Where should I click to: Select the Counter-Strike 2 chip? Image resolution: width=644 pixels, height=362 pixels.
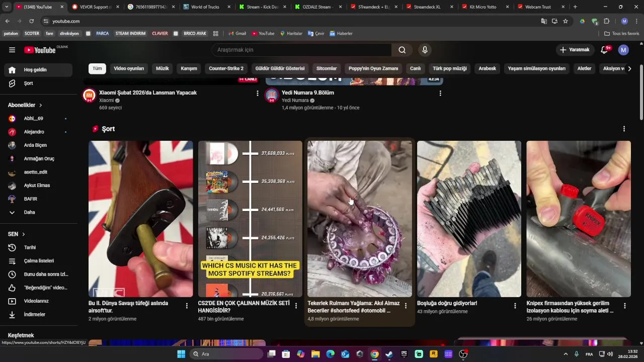click(226, 68)
